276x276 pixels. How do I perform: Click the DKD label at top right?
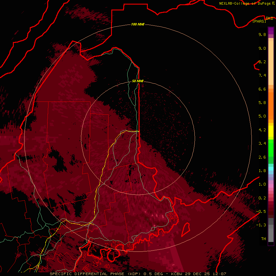click(270, 18)
